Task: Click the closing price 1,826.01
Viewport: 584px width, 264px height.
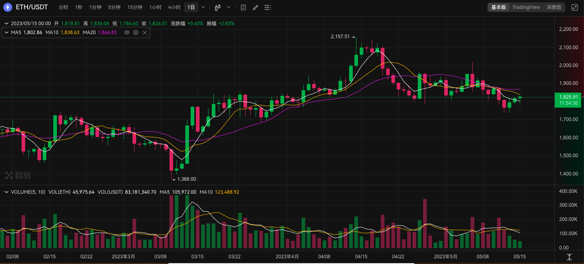Action: pos(158,24)
